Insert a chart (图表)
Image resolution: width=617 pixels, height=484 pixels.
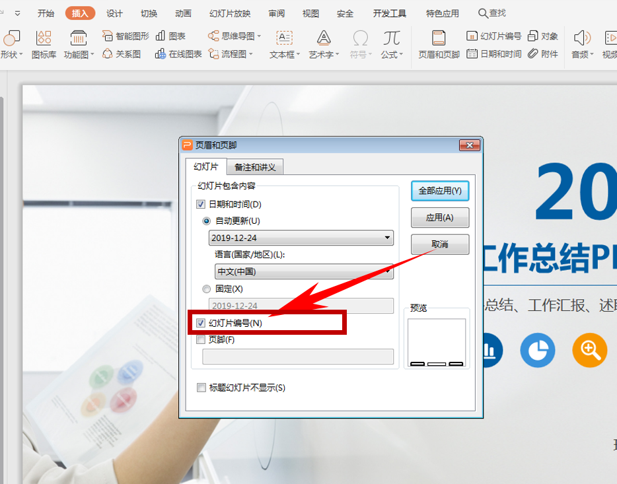pyautogui.click(x=170, y=36)
